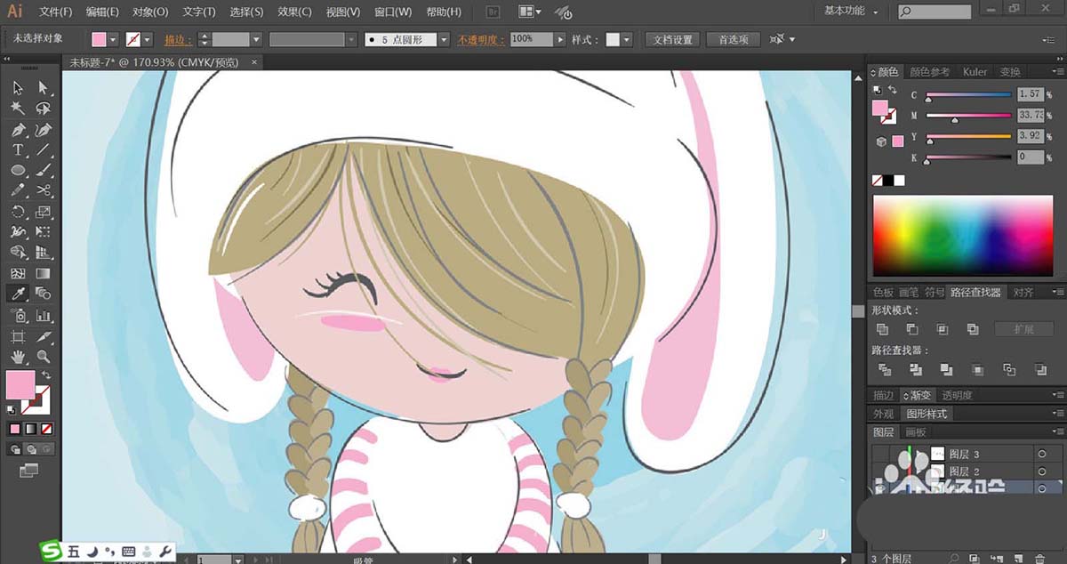
Task: Open the 效果(C) menu
Action: click(x=294, y=12)
